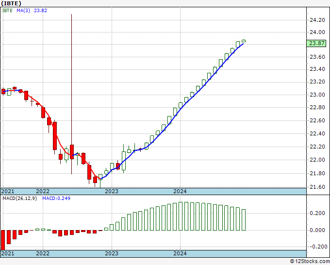Click the (IBTE) chart title
The width and height of the screenshot is (330, 265).
pyautogui.click(x=11, y=3)
